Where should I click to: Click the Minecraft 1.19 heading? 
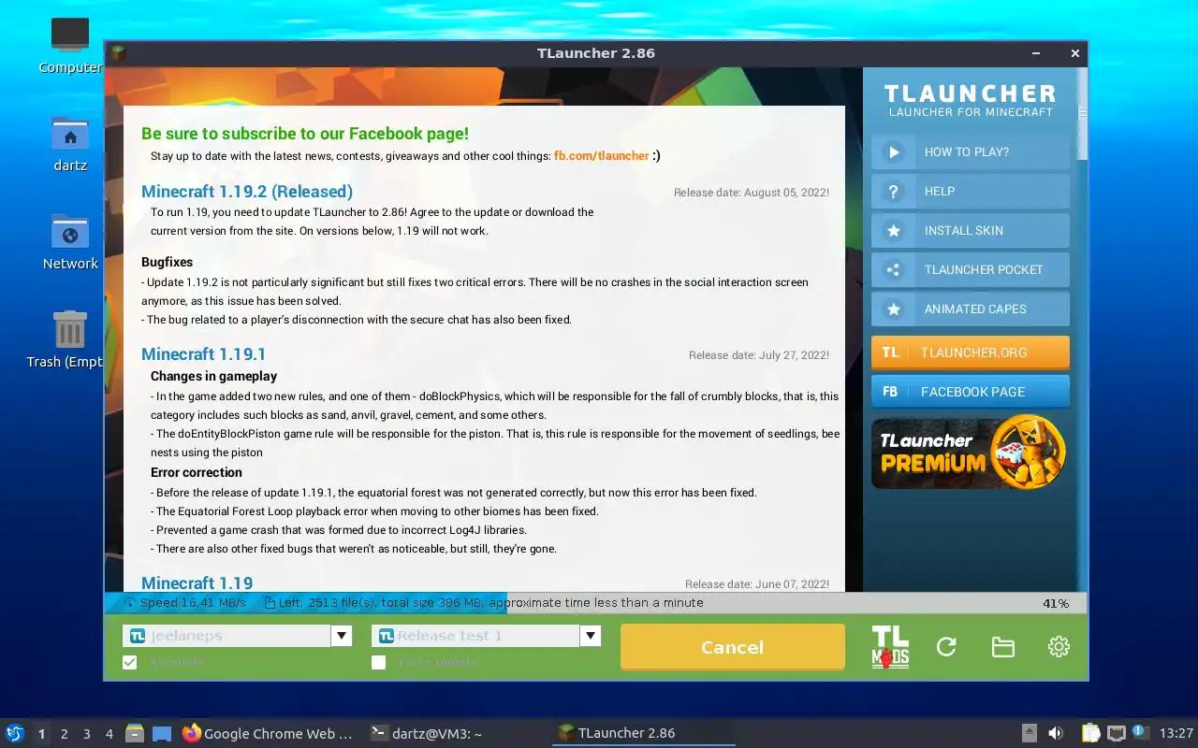pyautogui.click(x=197, y=583)
